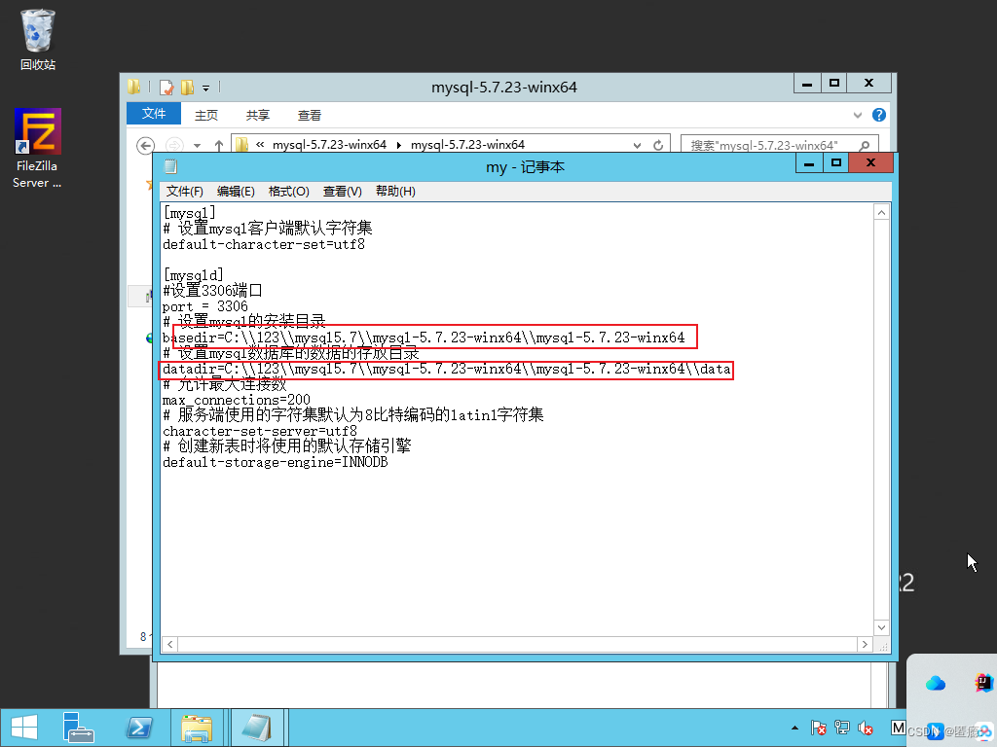Launch File Explorer from the taskbar
The height and width of the screenshot is (747, 997).
198,727
